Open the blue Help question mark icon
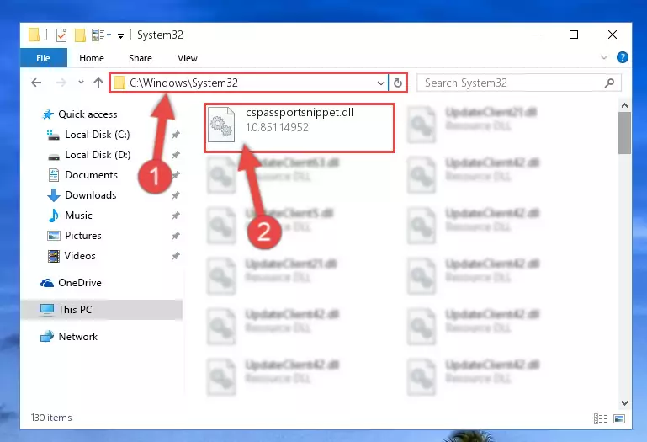The image size is (647, 442). tap(623, 57)
